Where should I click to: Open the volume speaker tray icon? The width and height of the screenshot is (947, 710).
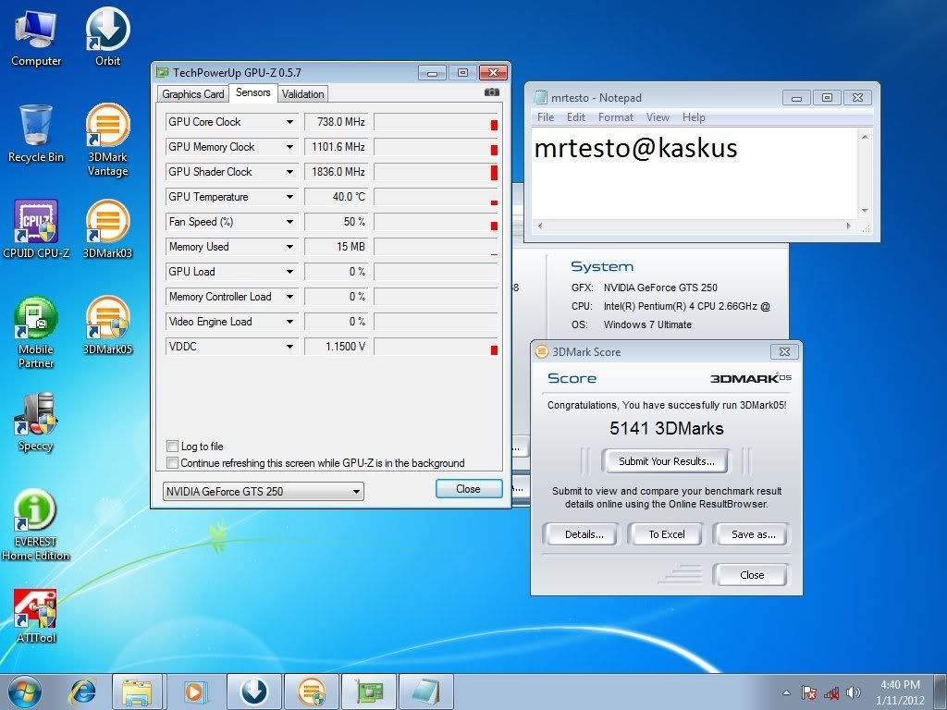click(x=854, y=692)
